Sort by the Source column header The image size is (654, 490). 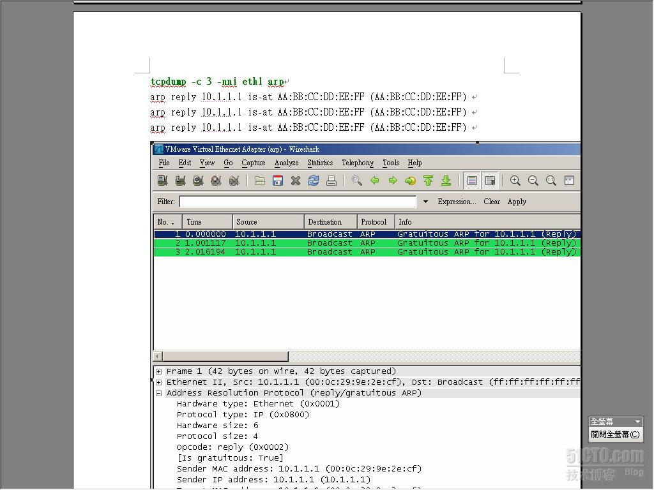[x=268, y=222]
